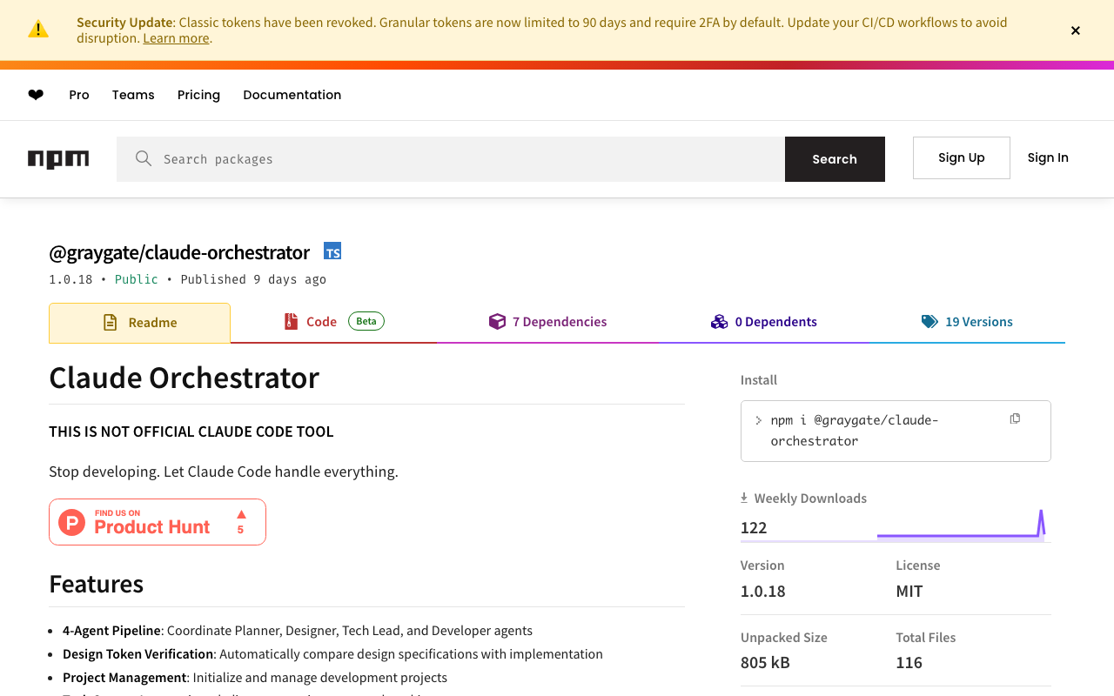Dismiss the security update banner
This screenshot has width=1114, height=696.
1076,30
